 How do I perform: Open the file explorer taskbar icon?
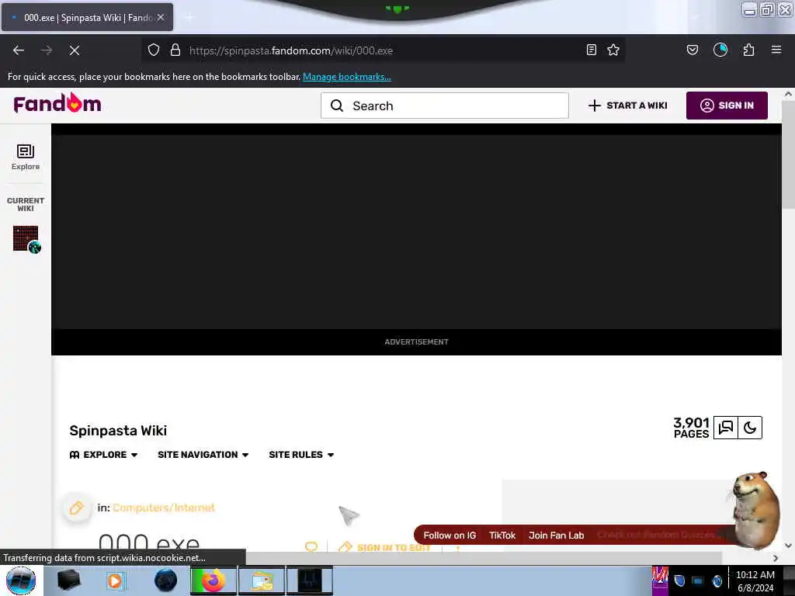[x=261, y=580]
